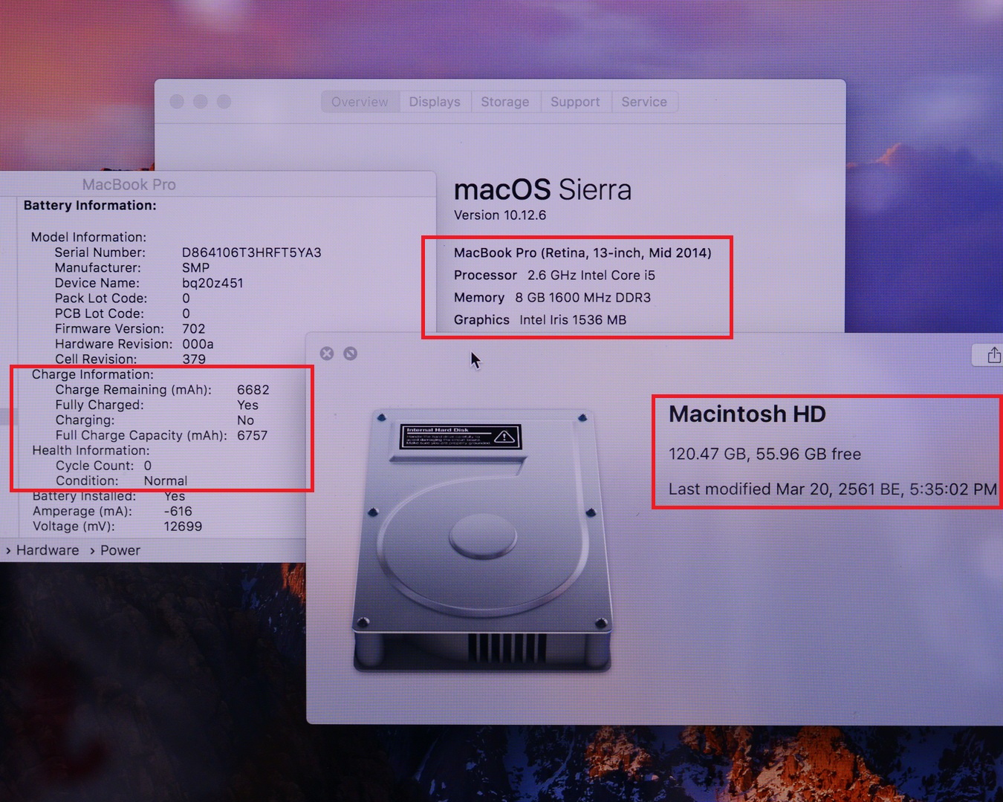Click Full Charge Capacity value 6757
1003x802 pixels.
click(x=253, y=435)
